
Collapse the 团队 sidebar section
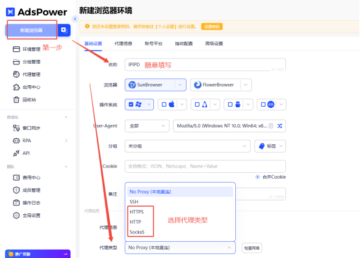point(66,166)
